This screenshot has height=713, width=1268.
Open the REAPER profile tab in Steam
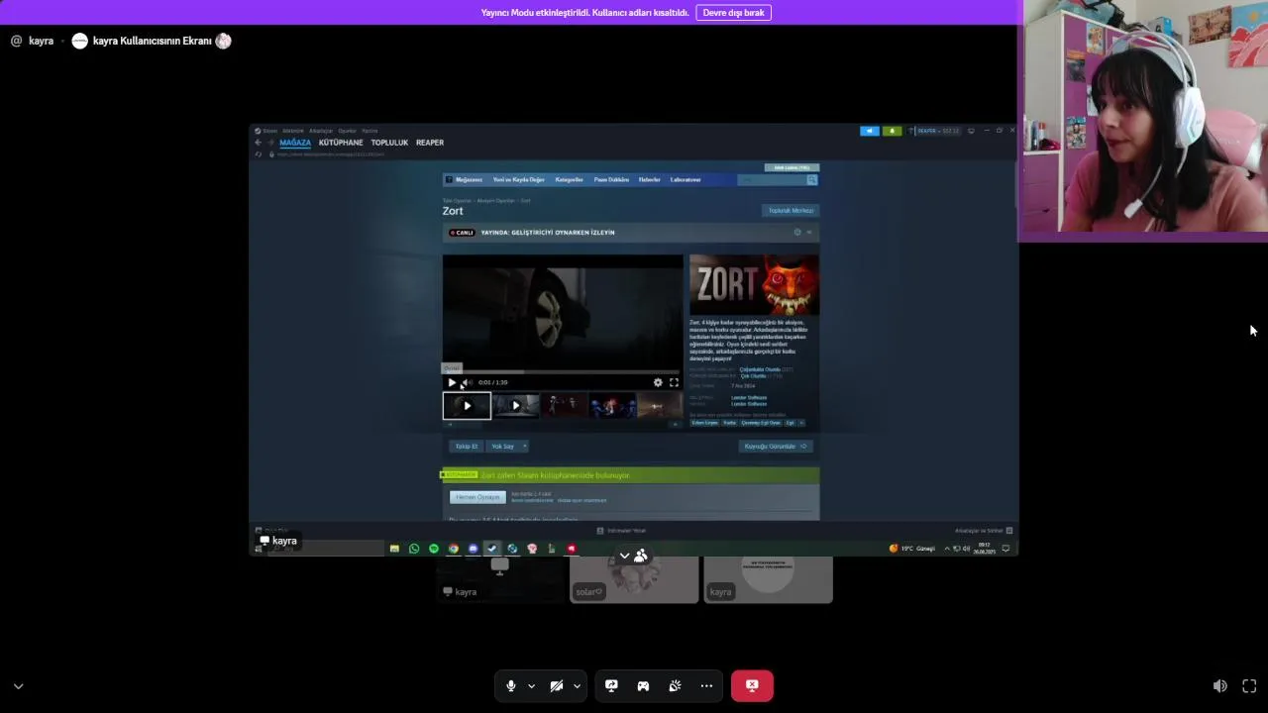coord(430,143)
